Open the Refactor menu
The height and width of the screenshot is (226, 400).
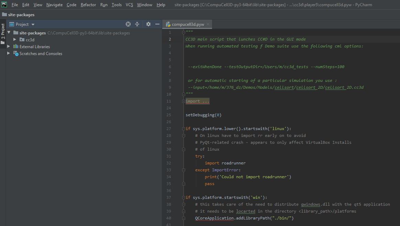(88, 4)
